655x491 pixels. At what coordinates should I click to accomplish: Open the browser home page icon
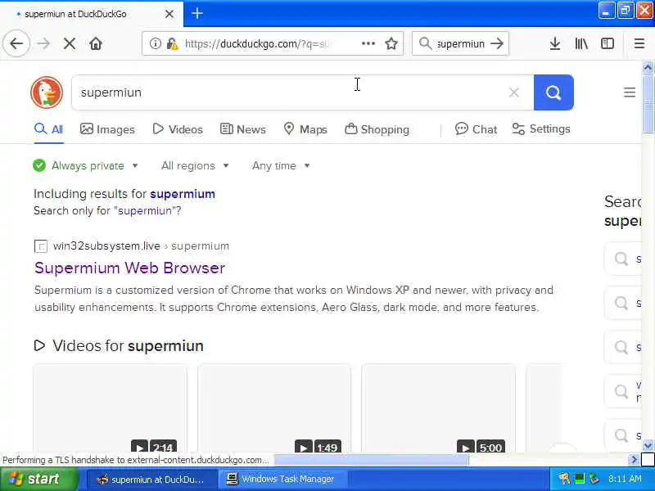tap(96, 43)
